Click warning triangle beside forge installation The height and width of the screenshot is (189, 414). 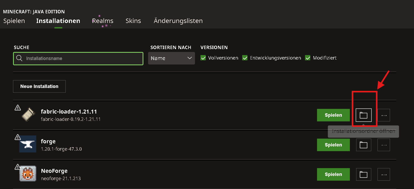pyautogui.click(x=18, y=137)
